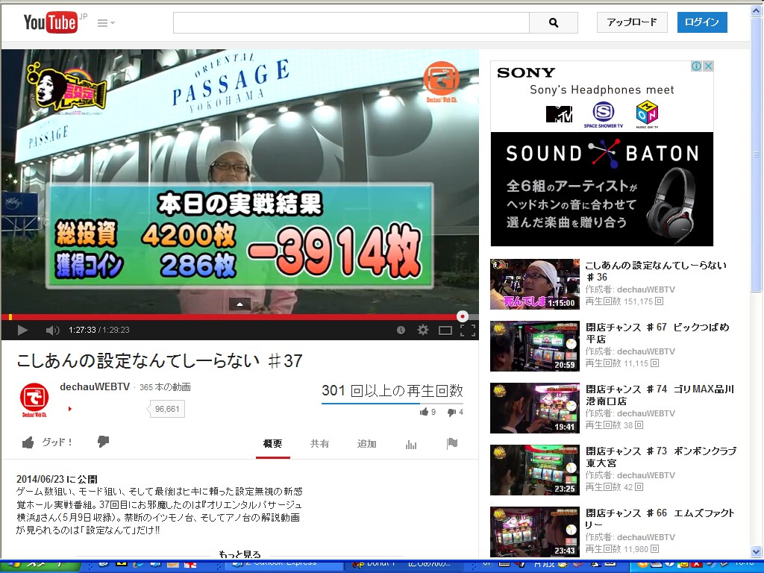764x573 pixels.
Task: Click the subscriber count 96,661
Action: (166, 409)
